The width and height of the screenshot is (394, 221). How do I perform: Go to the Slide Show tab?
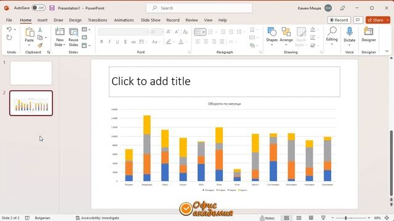point(150,20)
